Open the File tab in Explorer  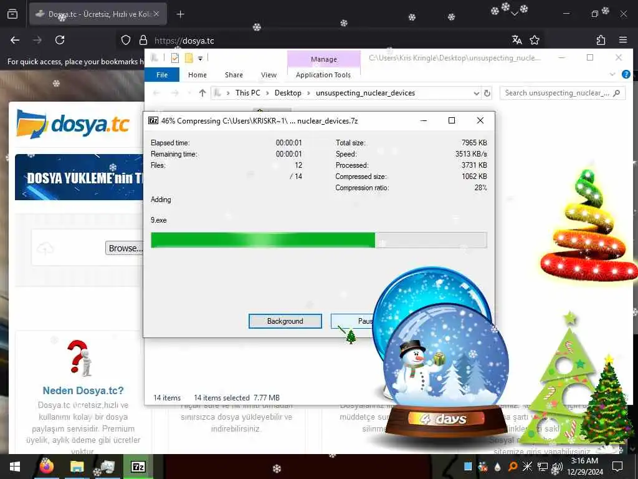point(162,75)
